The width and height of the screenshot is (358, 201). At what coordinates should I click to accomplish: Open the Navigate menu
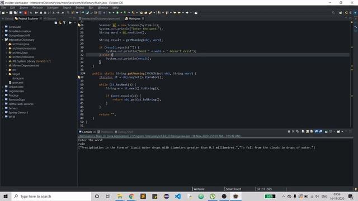[x=53, y=7]
